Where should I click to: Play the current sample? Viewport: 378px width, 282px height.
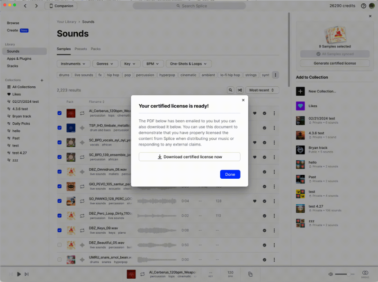click(x=19, y=274)
